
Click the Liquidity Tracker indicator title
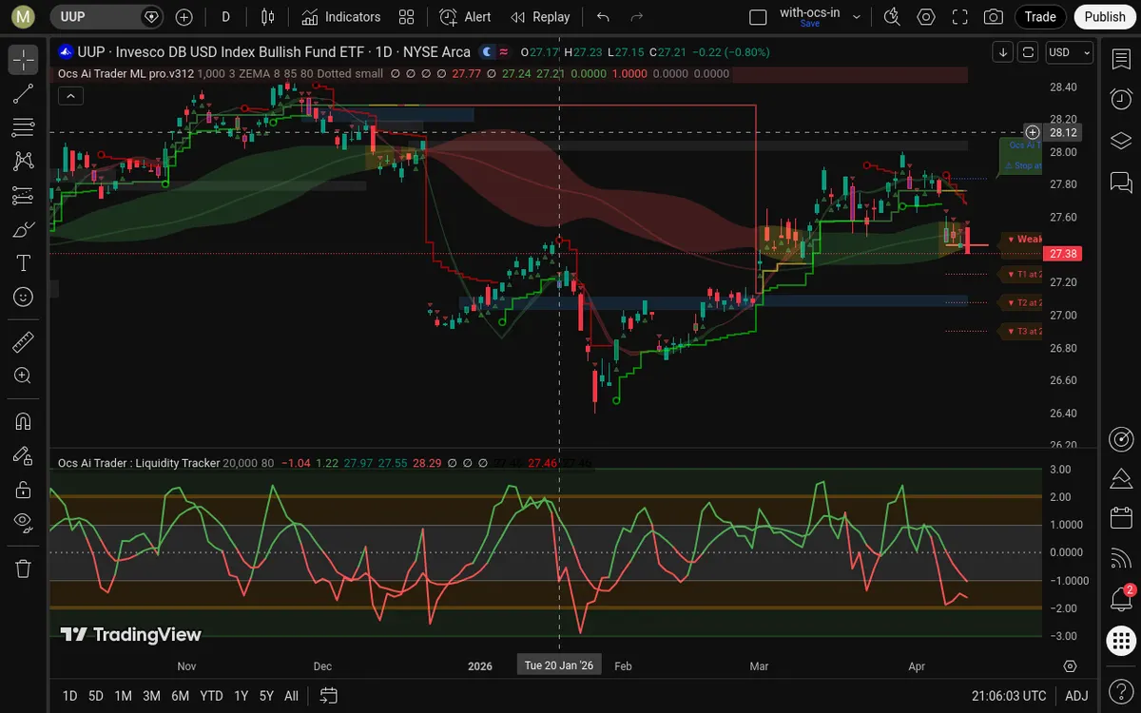tap(138, 463)
